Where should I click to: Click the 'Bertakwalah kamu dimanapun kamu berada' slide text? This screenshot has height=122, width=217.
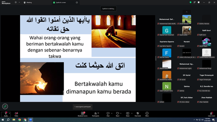pos(99,88)
